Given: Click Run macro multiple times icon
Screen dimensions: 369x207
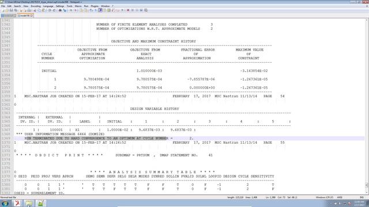Looking at the screenshot, I should (x=141, y=10).
